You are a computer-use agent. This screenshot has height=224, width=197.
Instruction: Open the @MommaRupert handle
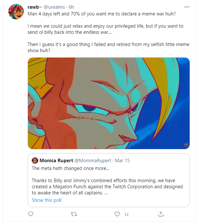tap(93, 161)
